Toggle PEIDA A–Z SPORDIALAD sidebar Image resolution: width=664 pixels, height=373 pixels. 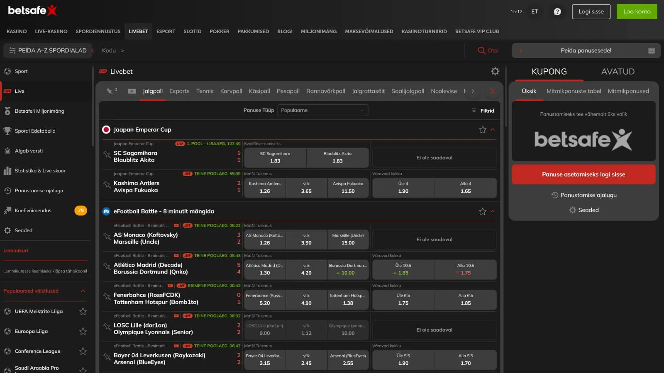[48, 51]
